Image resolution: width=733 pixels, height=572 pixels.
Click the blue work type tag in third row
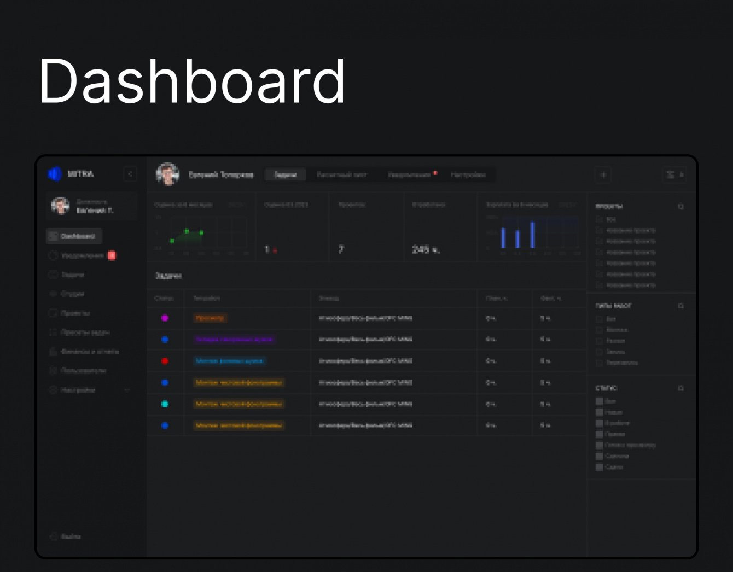coord(230,361)
